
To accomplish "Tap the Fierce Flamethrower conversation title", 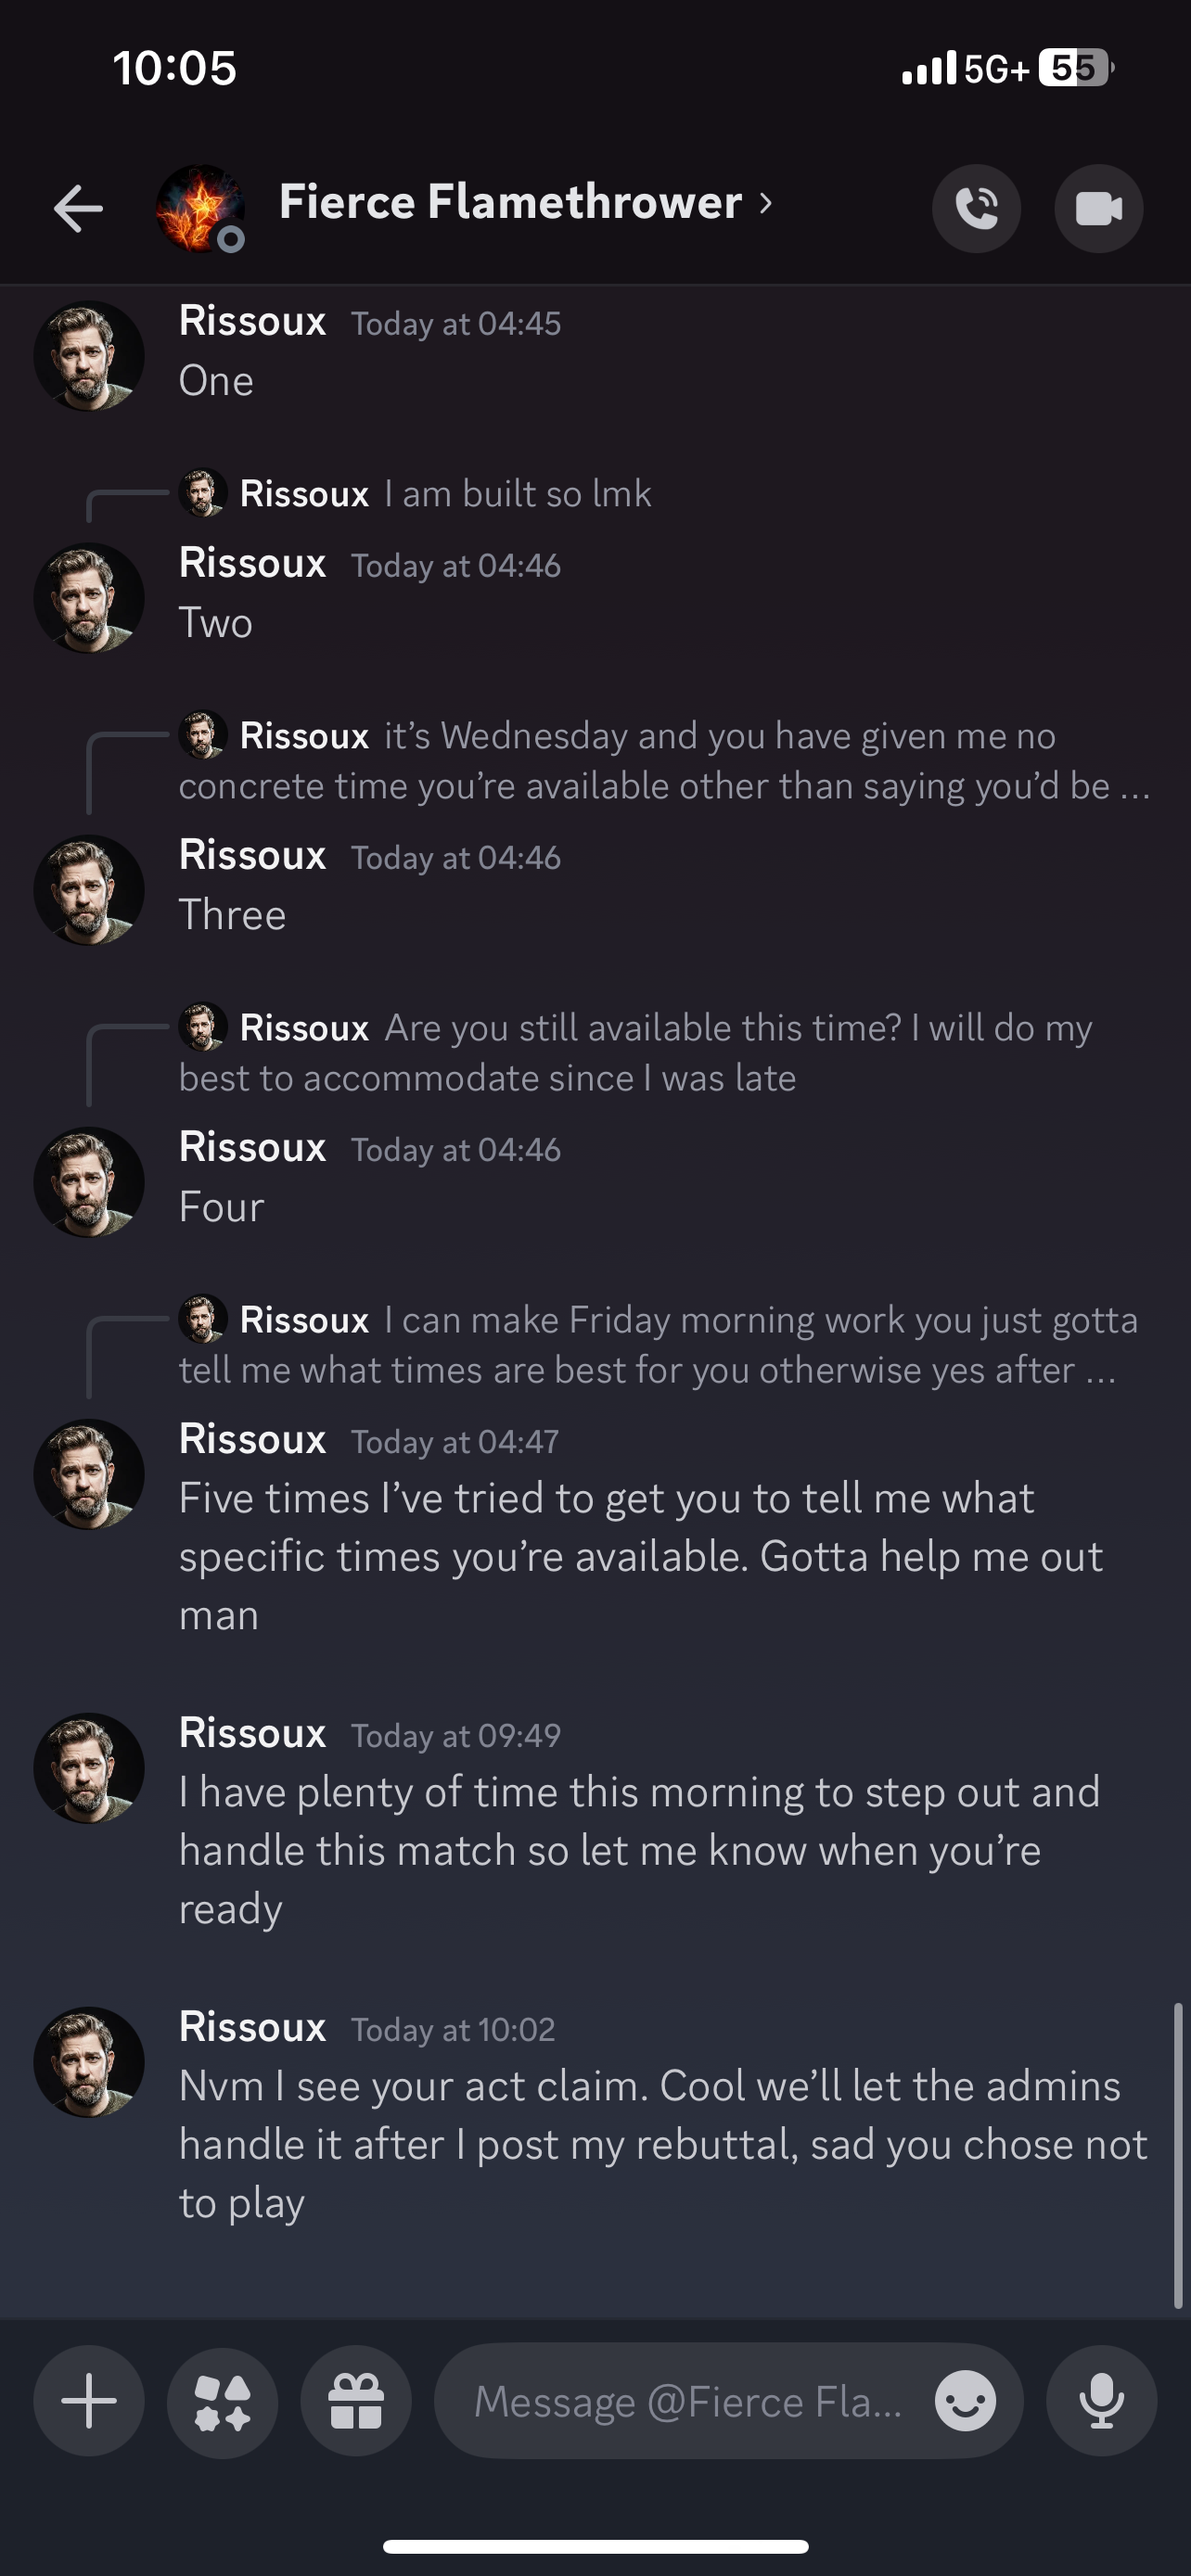I will (x=510, y=203).
